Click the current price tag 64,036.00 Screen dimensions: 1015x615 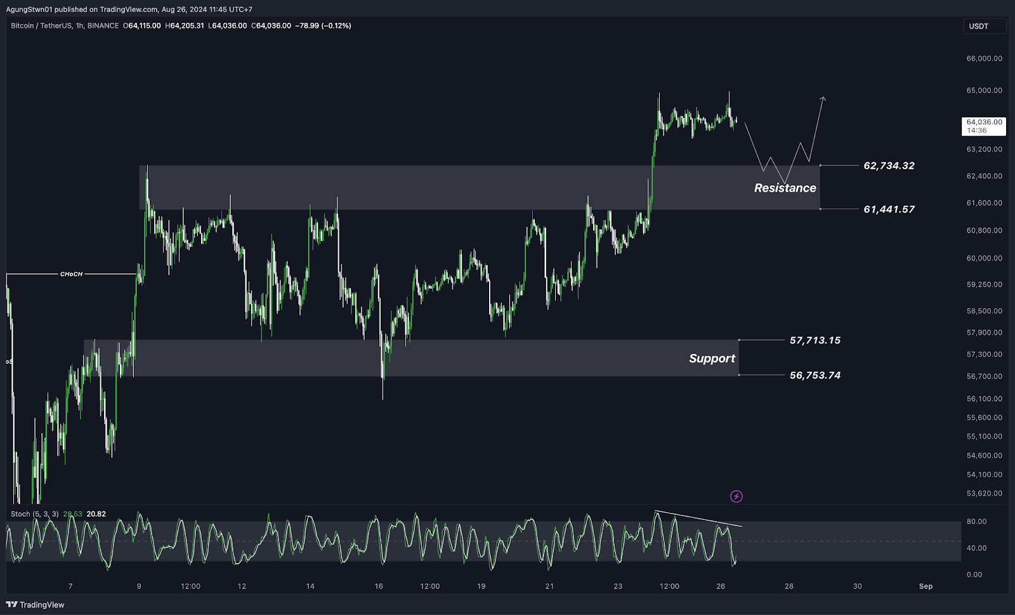click(x=984, y=126)
